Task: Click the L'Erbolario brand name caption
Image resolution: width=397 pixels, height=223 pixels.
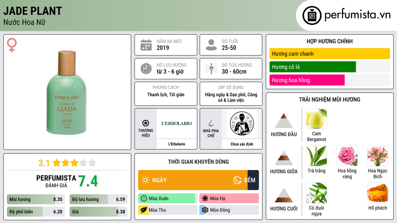Action: [177, 144]
